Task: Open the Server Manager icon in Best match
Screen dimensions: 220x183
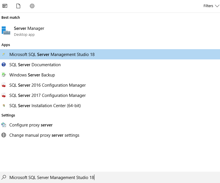Action: click(x=6, y=31)
